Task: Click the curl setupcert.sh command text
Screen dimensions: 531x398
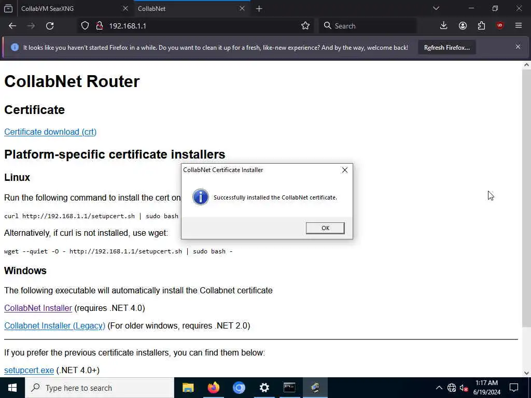Action: pyautogui.click(x=91, y=216)
